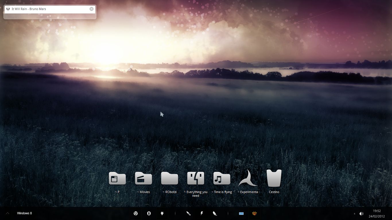Close the It Will Rain notification

(92, 9)
